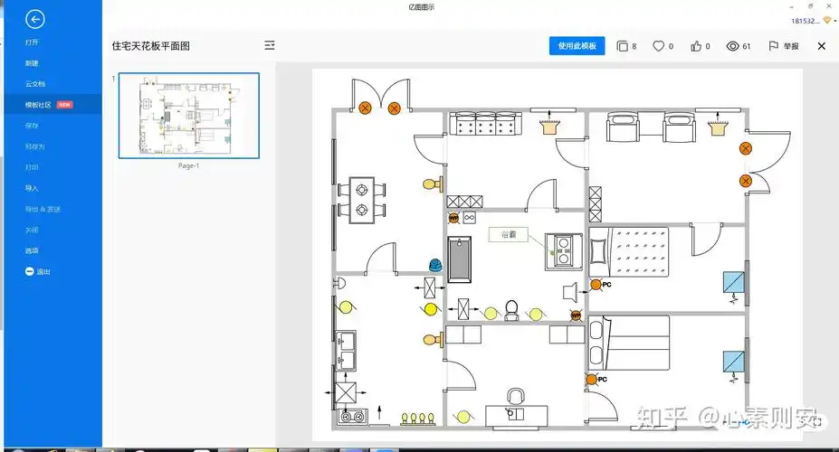The width and height of the screenshot is (839, 452).
Task: Select the Page-1 thumbnail
Action: click(x=189, y=115)
